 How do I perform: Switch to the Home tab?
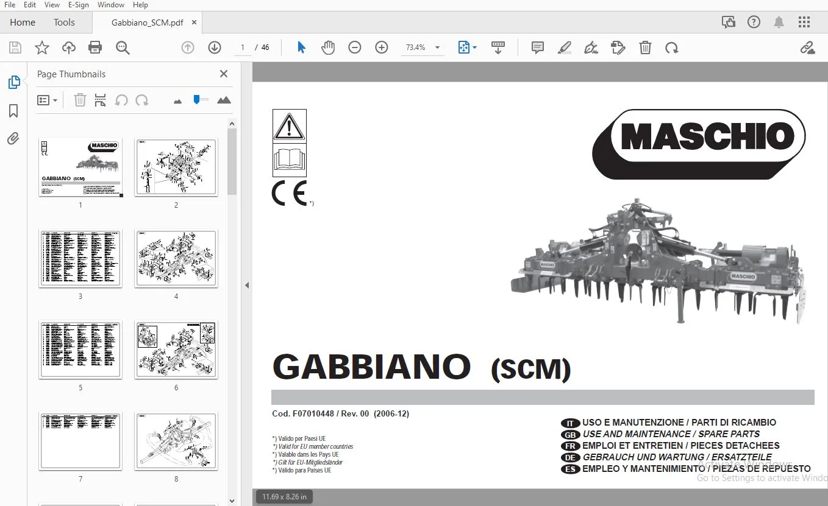click(23, 23)
